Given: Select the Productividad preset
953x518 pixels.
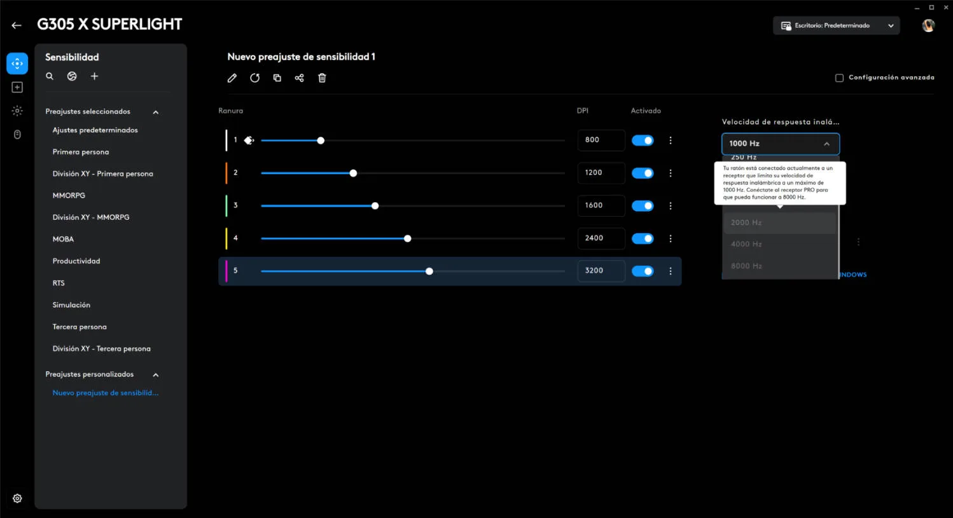Looking at the screenshot, I should (76, 261).
